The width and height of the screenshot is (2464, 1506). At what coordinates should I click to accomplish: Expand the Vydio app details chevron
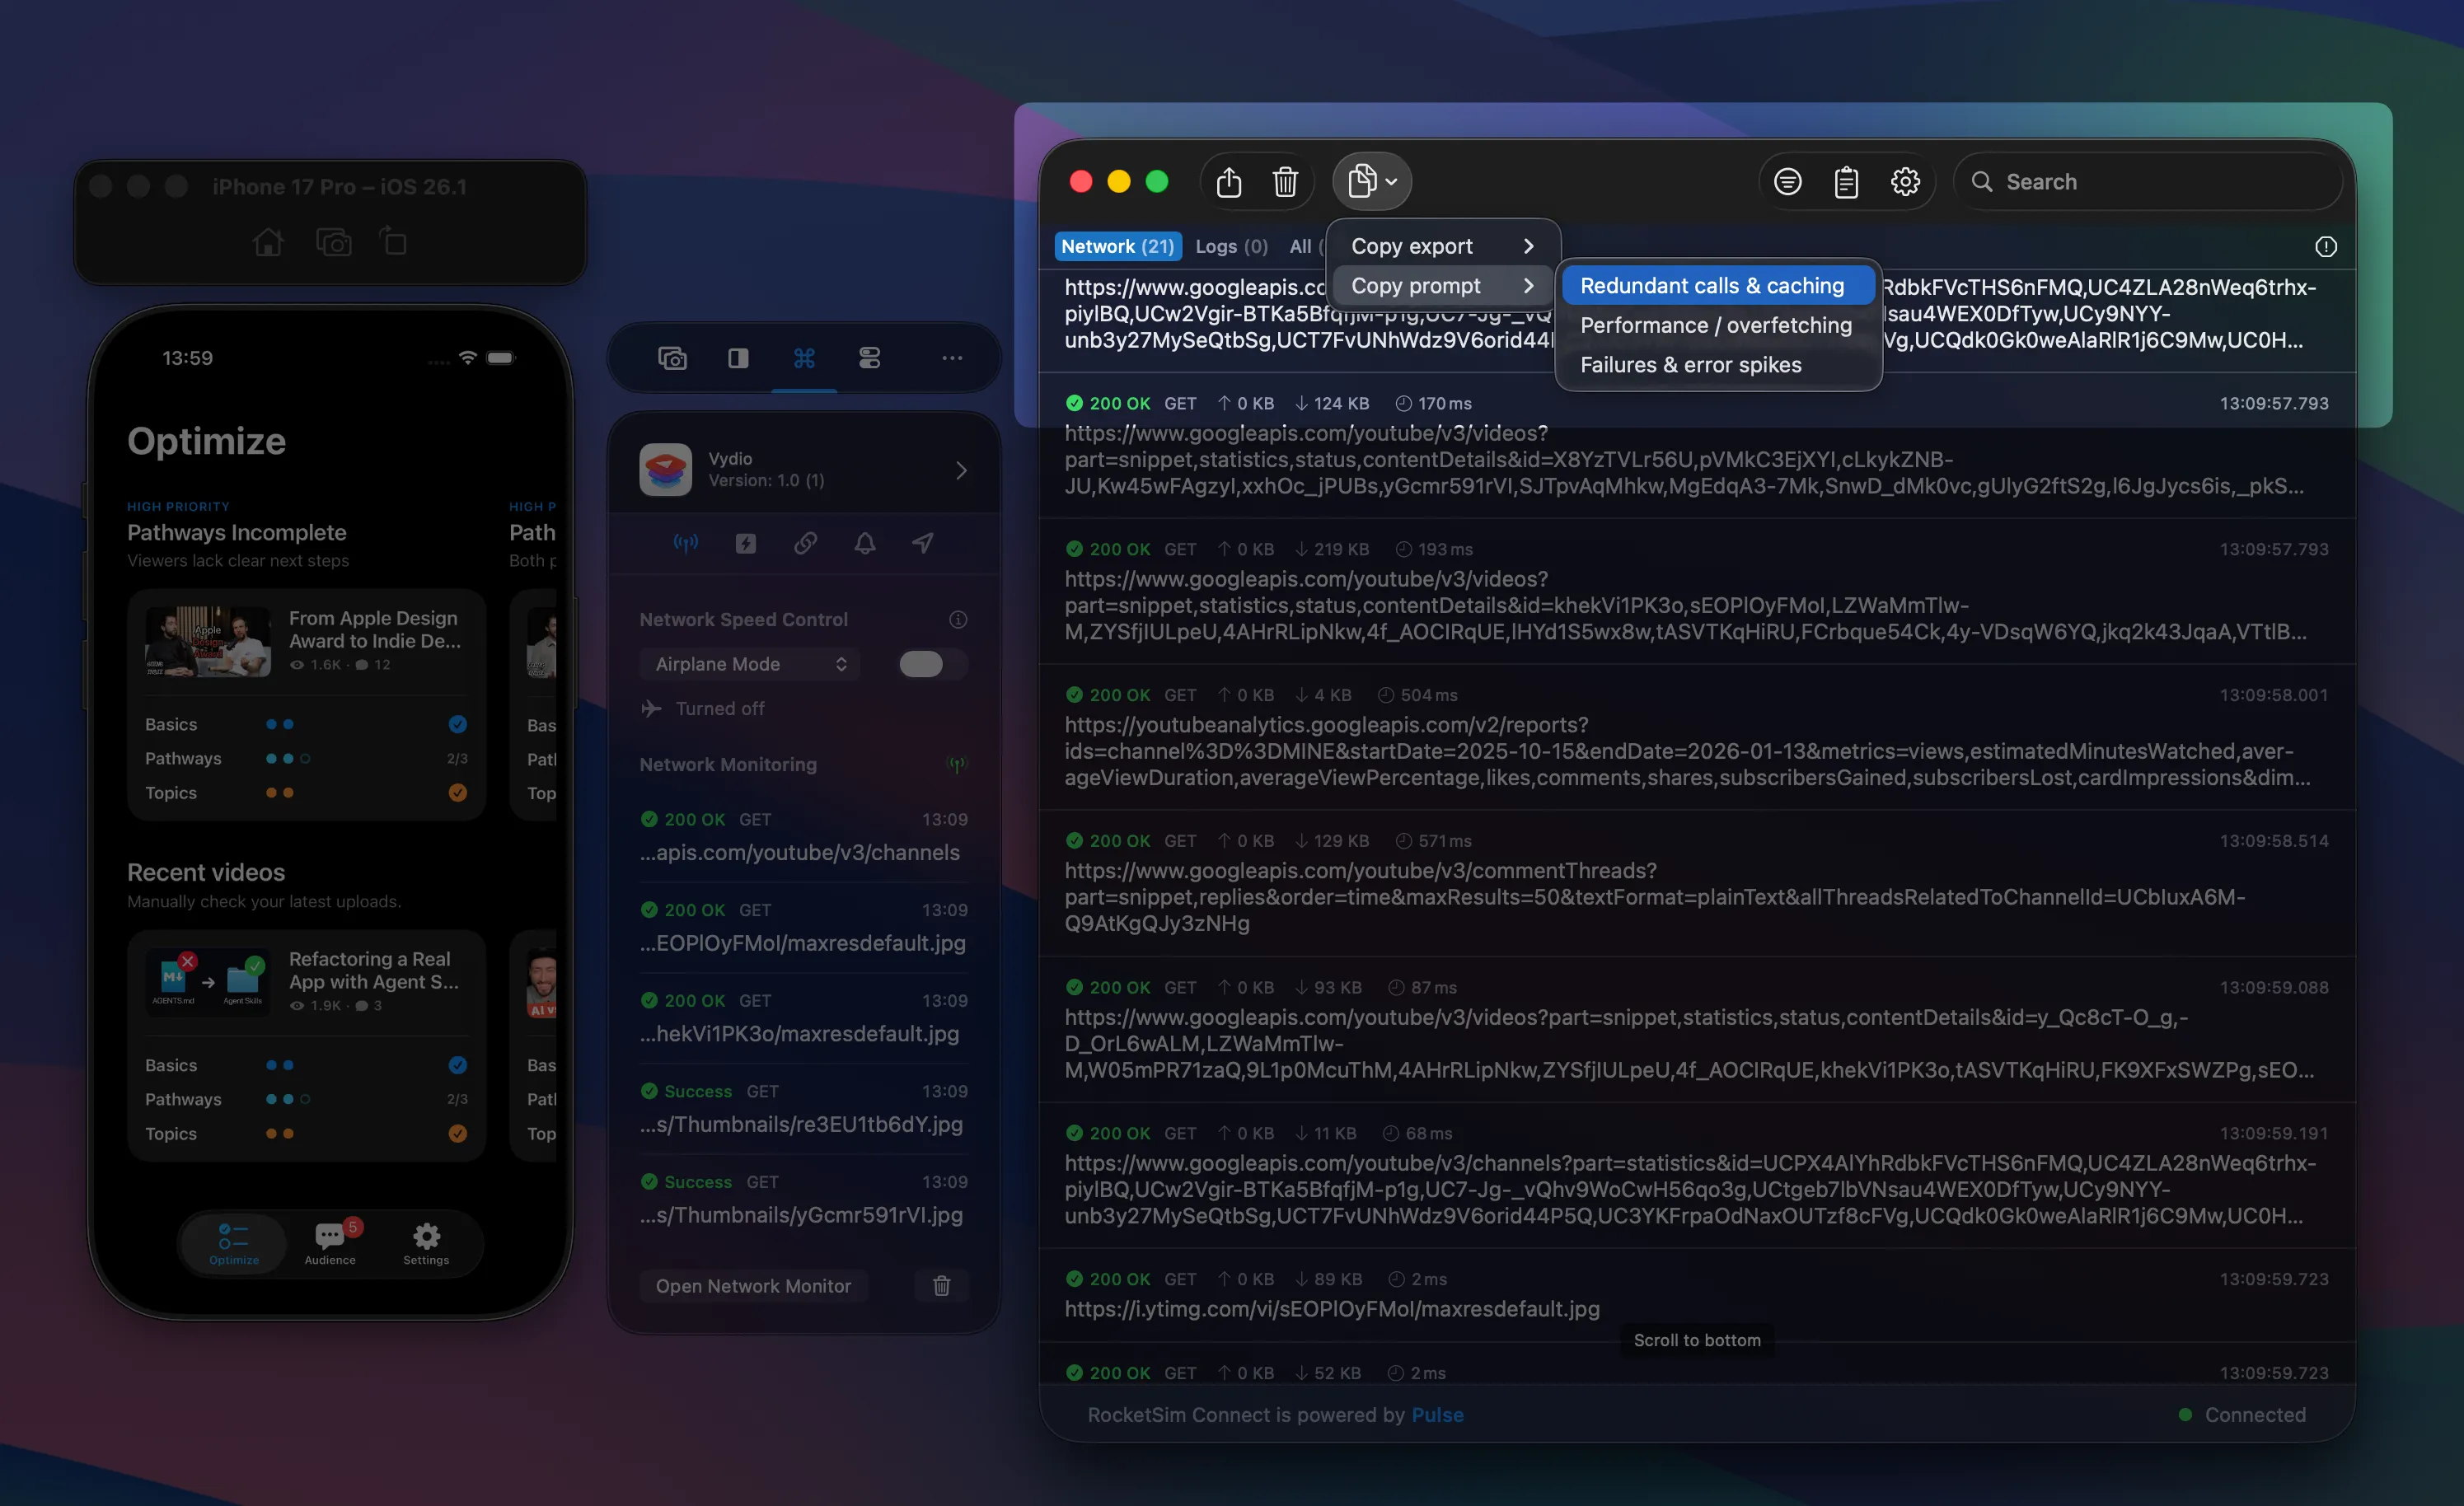(961, 470)
